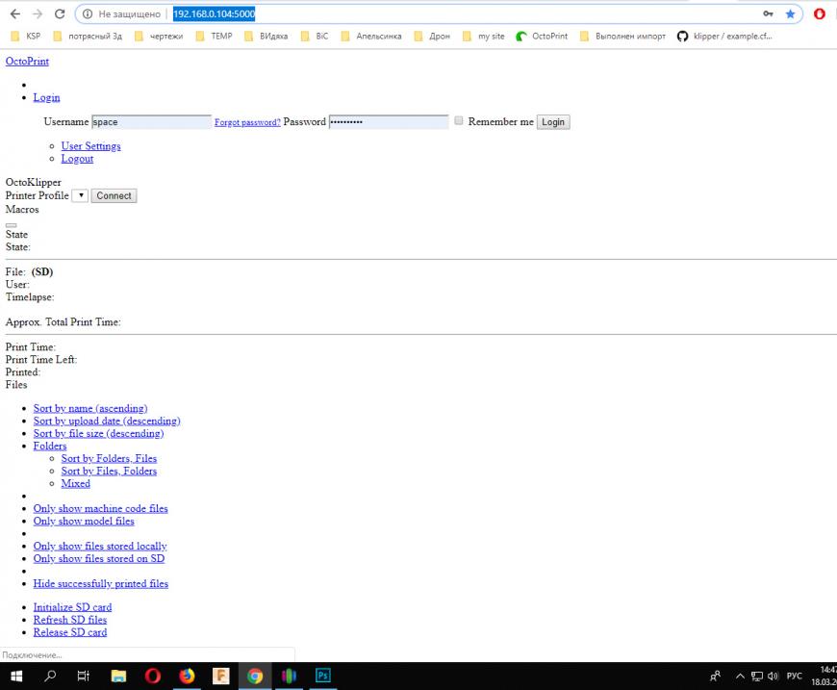Click 'Refresh SD files' link
The width and height of the screenshot is (837, 690).
point(70,620)
